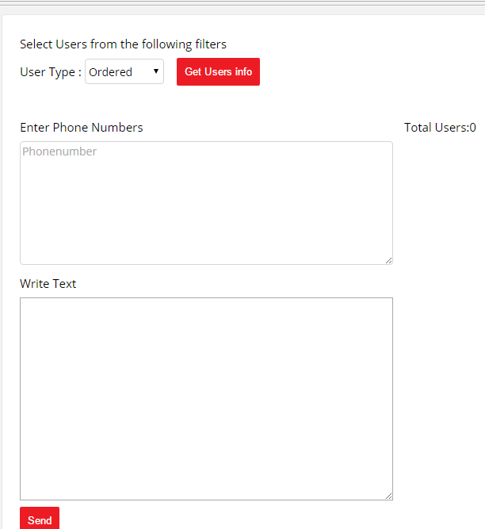Click the selected 'Ordered' value
The width and height of the screenshot is (485, 529).
point(111,72)
